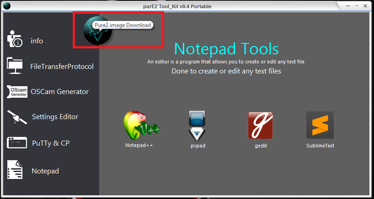This screenshot has width=374, height=199.
Task: Click the gedit label
Action: point(261,146)
